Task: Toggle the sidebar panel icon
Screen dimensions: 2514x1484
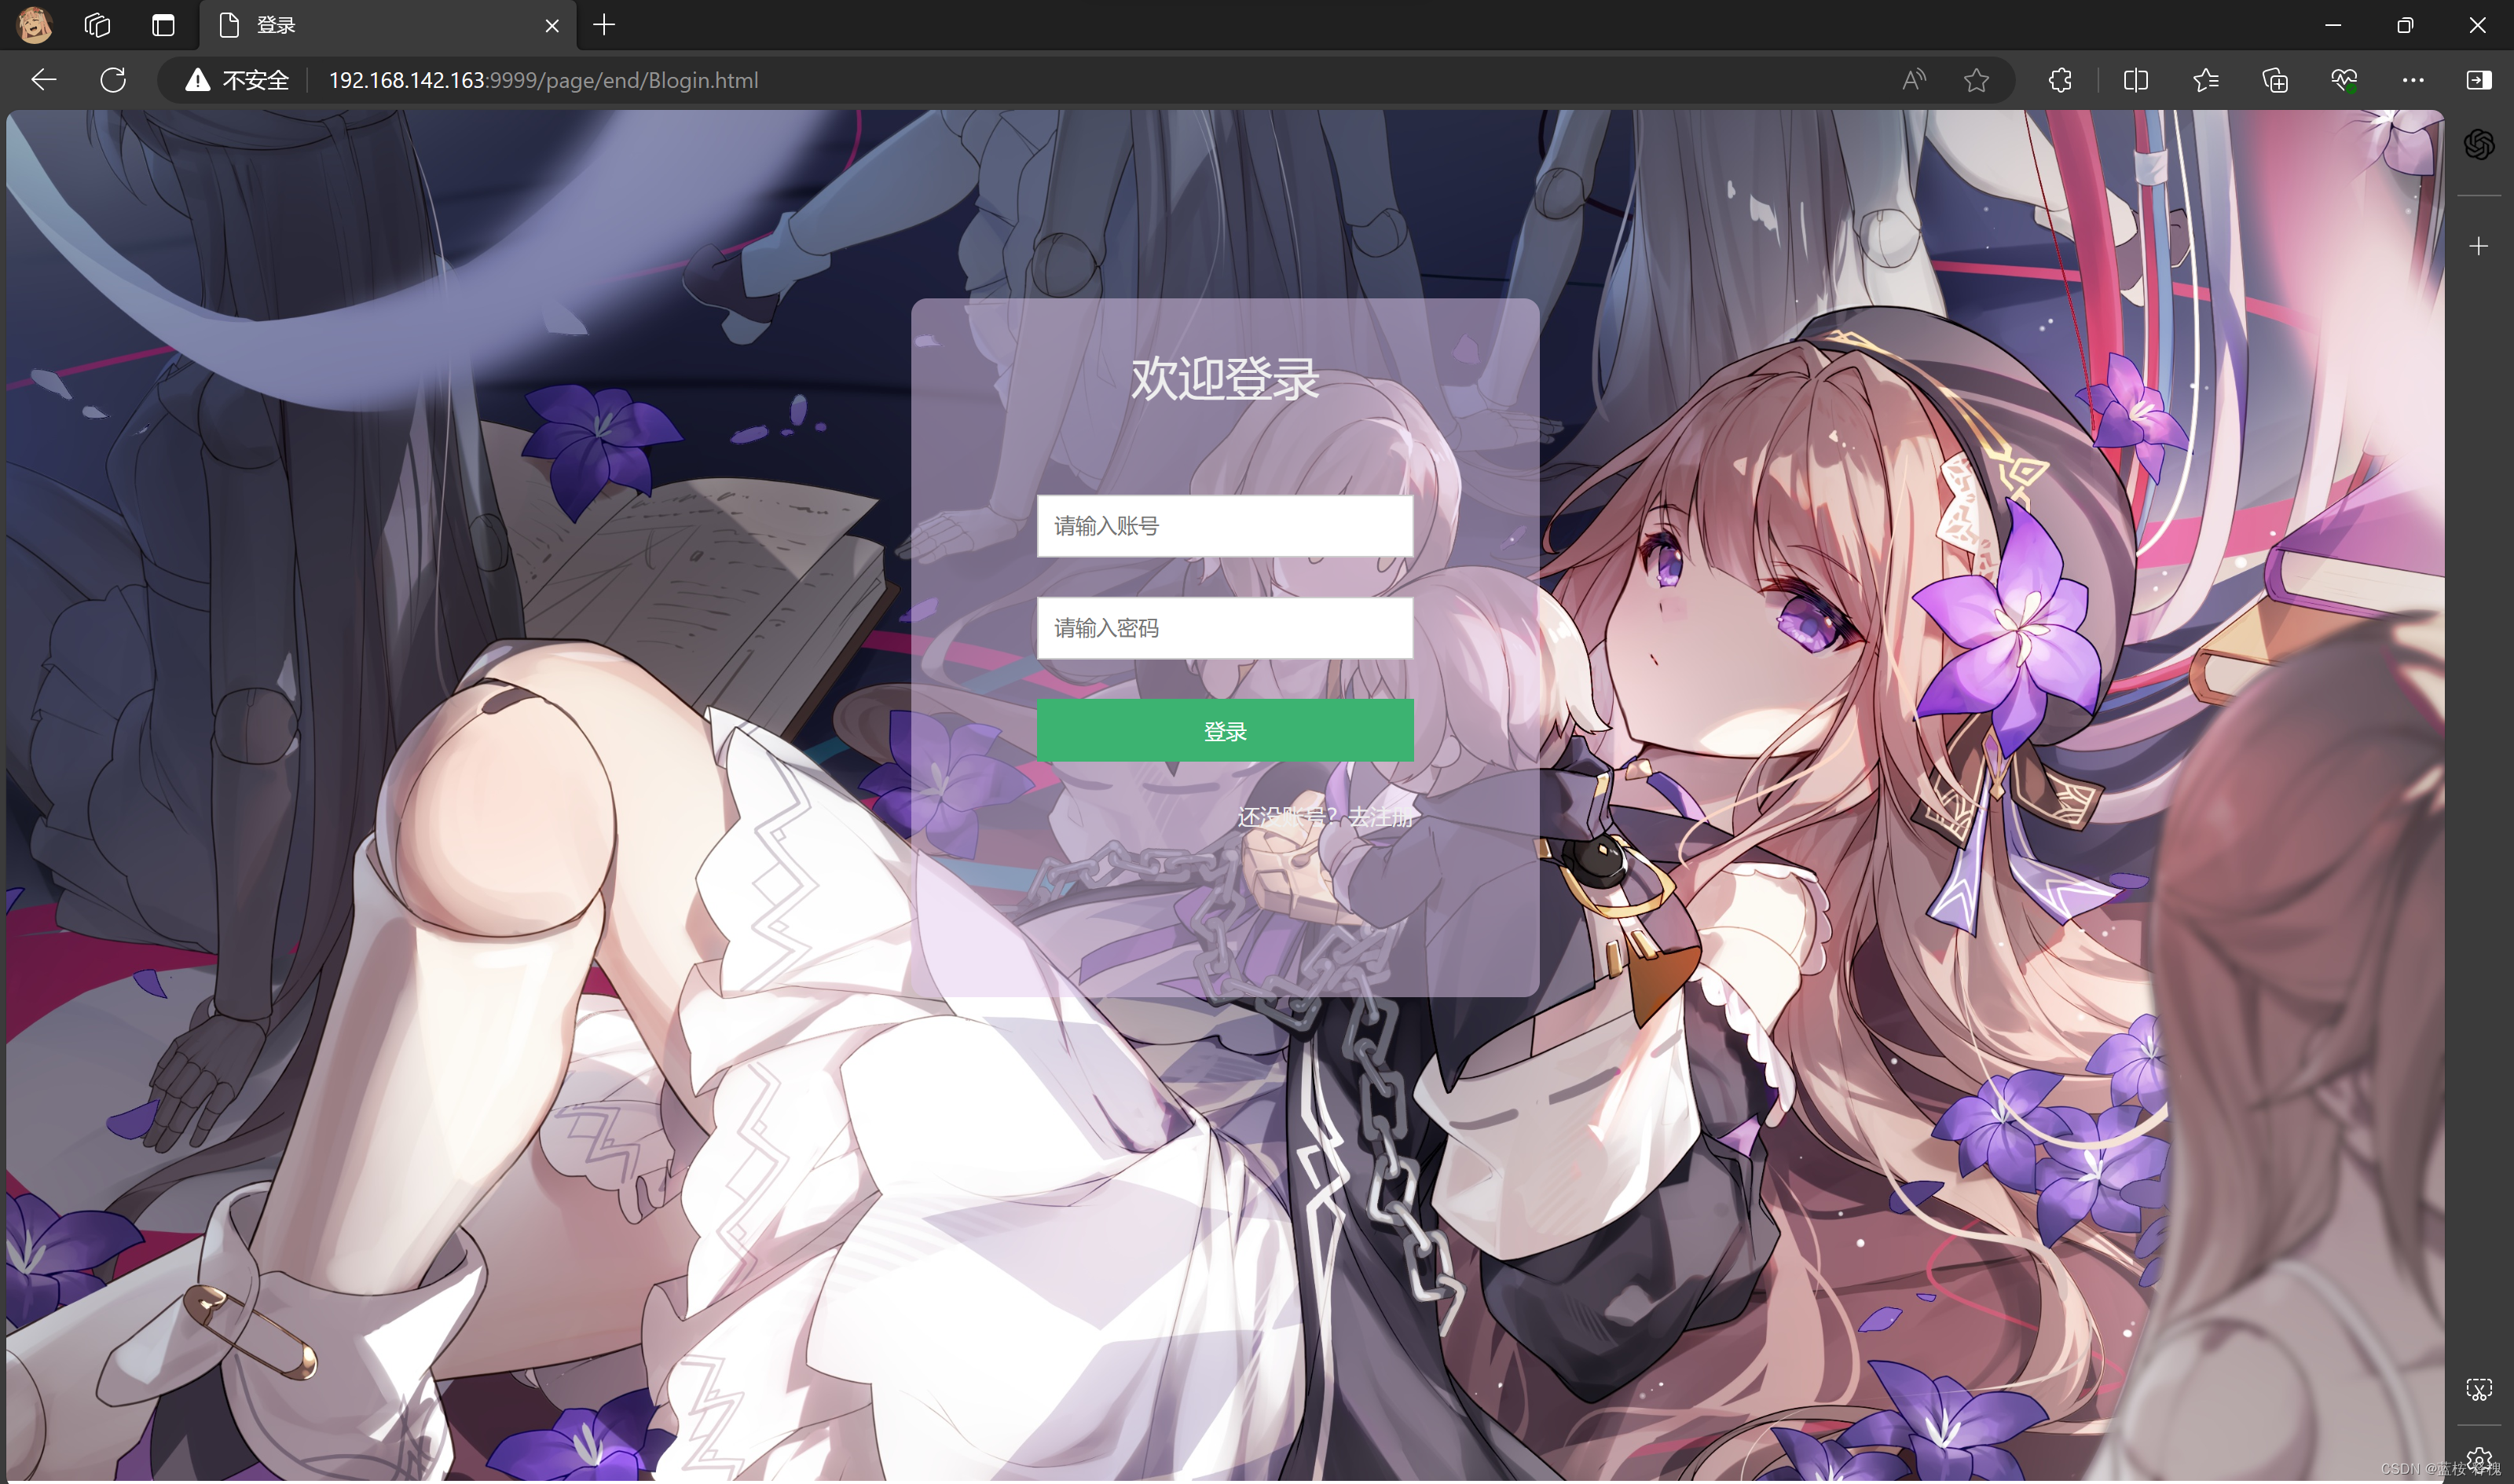Action: click(2479, 80)
